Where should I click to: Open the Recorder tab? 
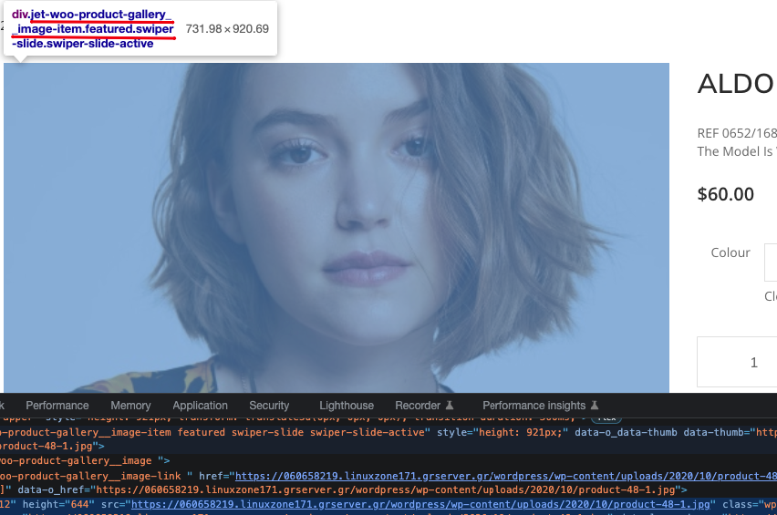click(424, 406)
